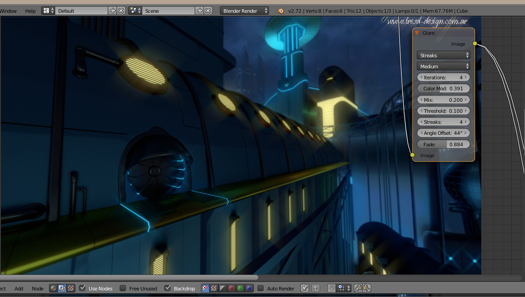This screenshot has width=525, height=297.
Task: Click the Cube active object name
Action: tap(462, 11)
